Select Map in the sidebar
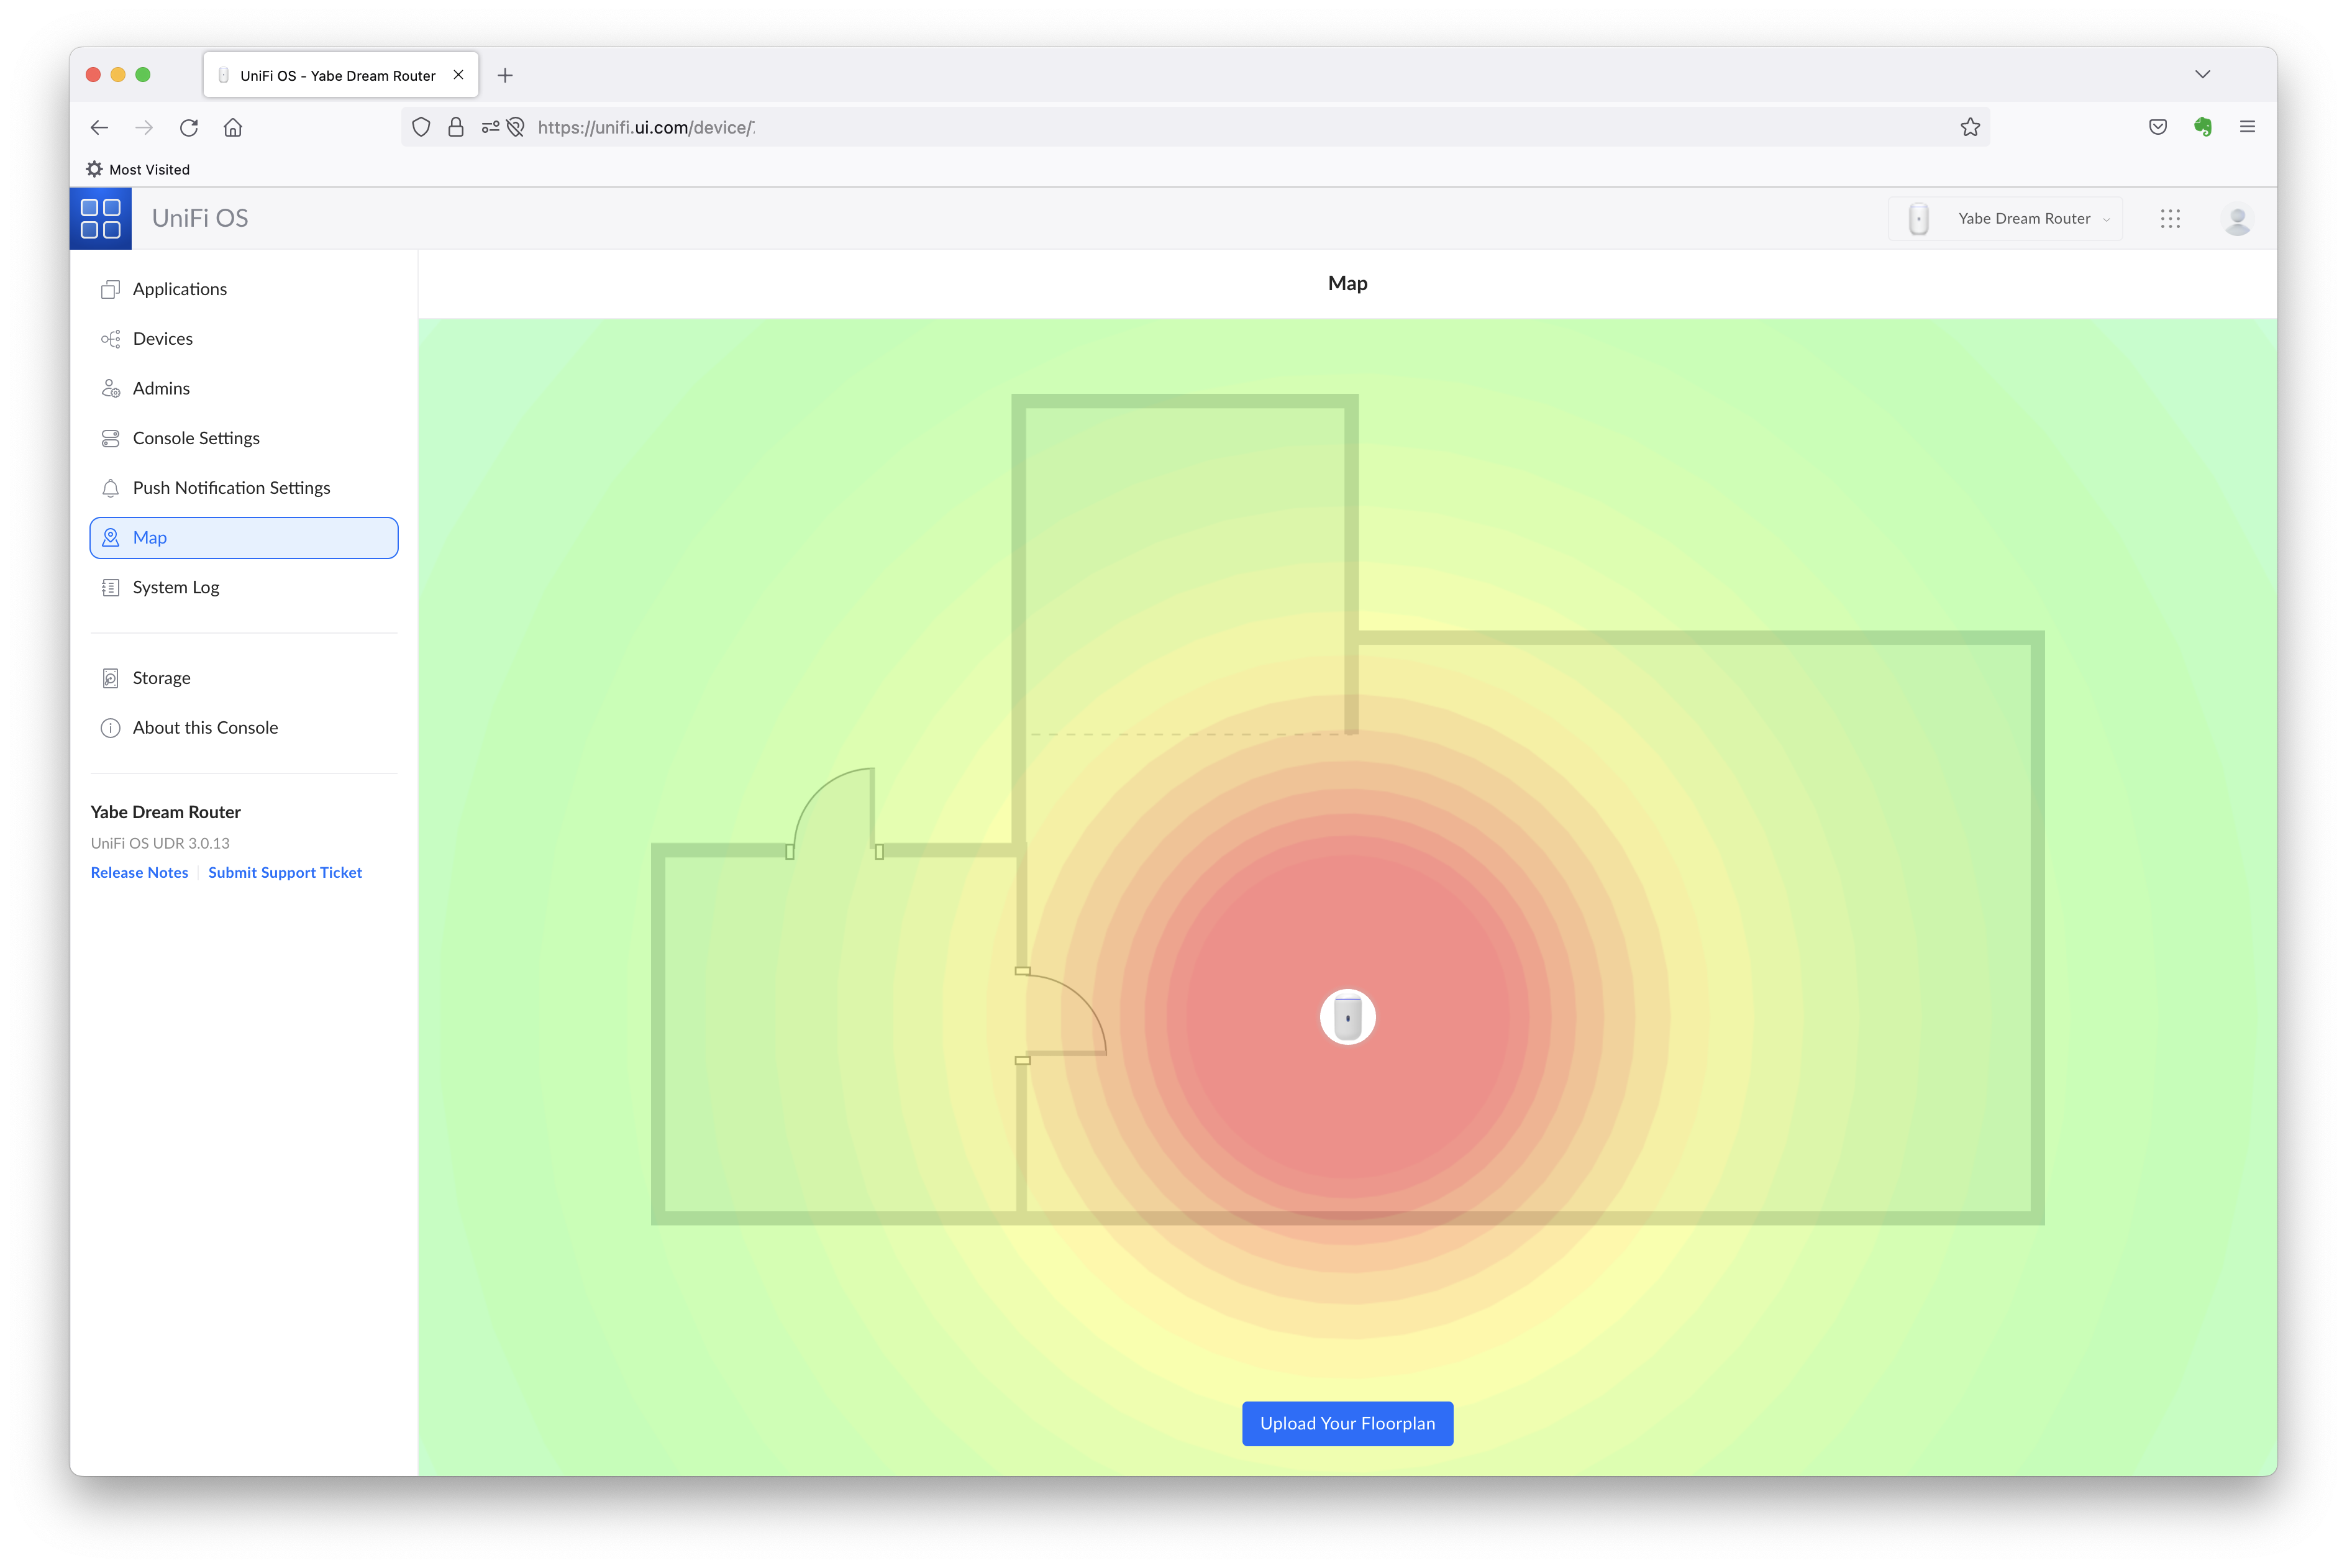 click(243, 538)
